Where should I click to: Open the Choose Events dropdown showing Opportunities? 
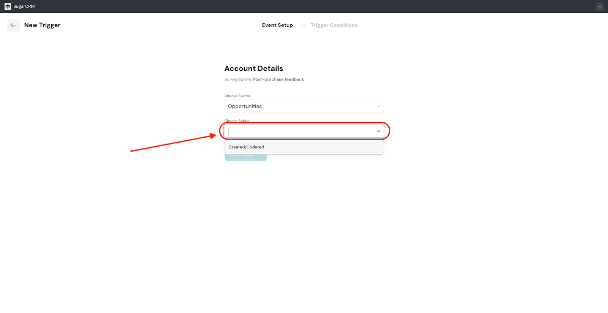click(x=300, y=106)
